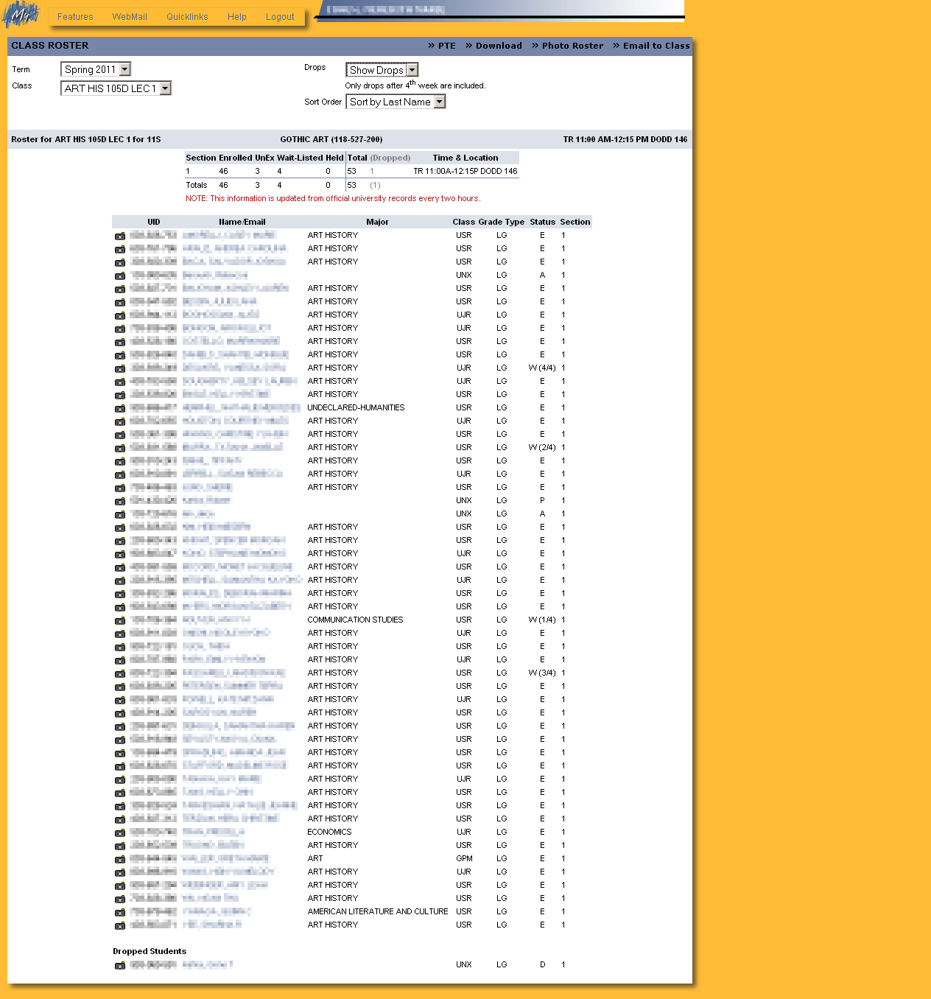
Task: Click the My portal logo
Action: click(x=21, y=14)
